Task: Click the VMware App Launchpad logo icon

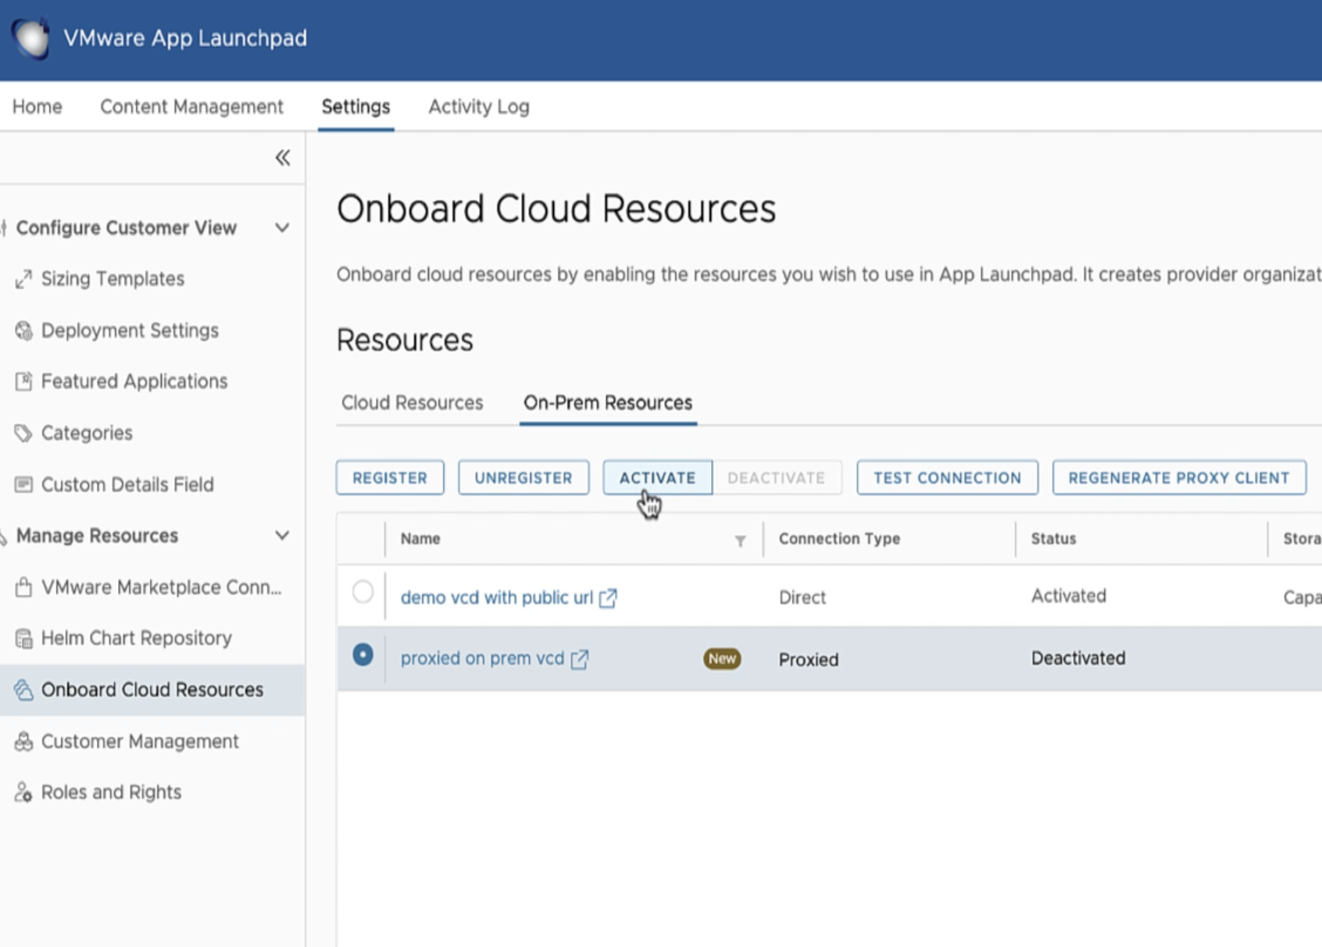Action: 31,38
